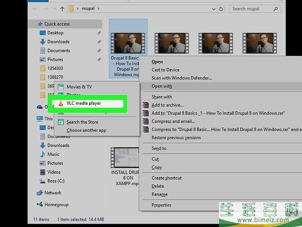Click the Search nrupal field
This screenshot has height=227, width=302.
tap(255, 9)
